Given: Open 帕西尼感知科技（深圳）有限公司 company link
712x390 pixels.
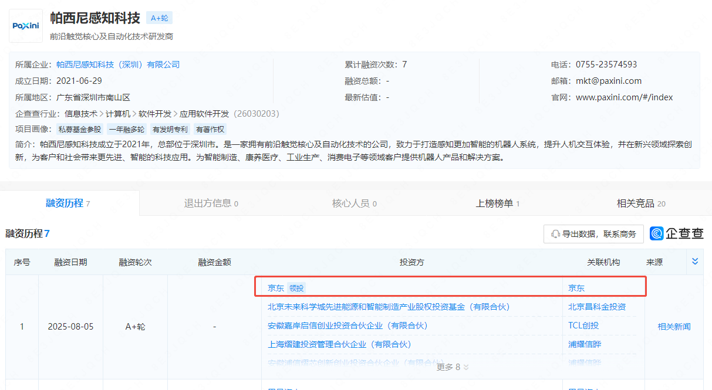Looking at the screenshot, I should tap(118, 65).
